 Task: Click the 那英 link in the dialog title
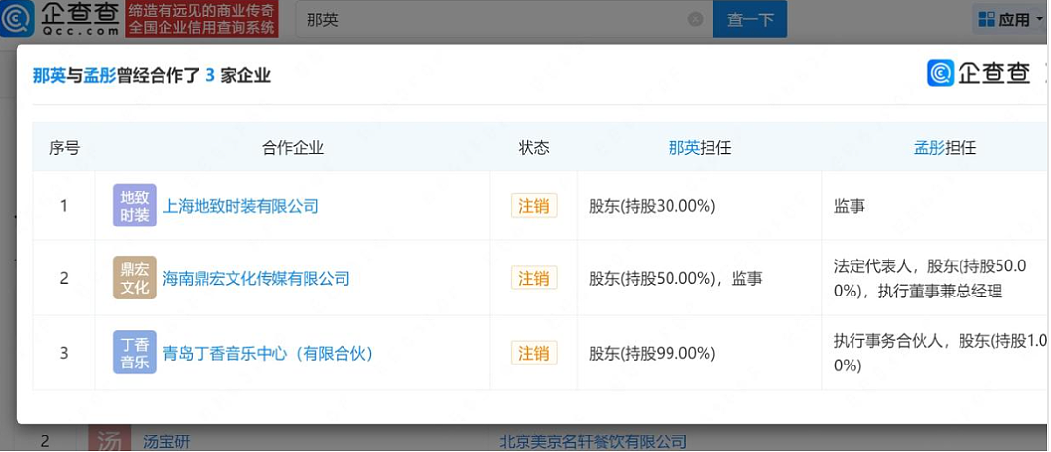point(49,76)
